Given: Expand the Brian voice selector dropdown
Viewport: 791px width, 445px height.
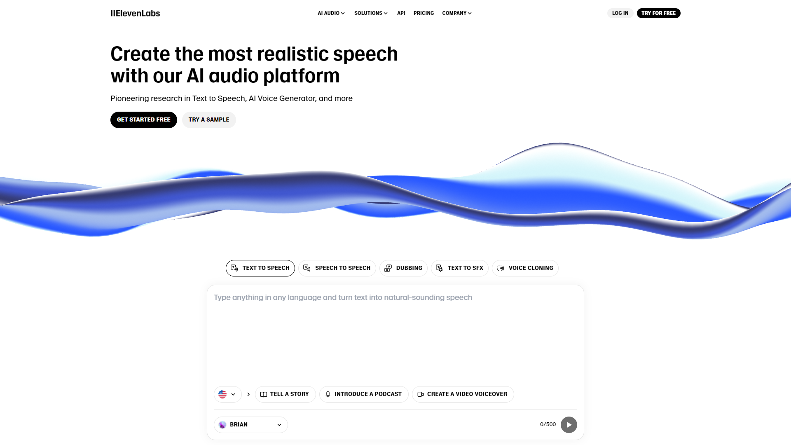Looking at the screenshot, I should coord(250,424).
